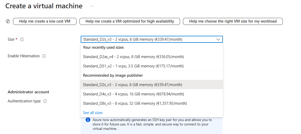Click the Authentication type info icon
The height and width of the screenshot is (134, 301).
45,101
